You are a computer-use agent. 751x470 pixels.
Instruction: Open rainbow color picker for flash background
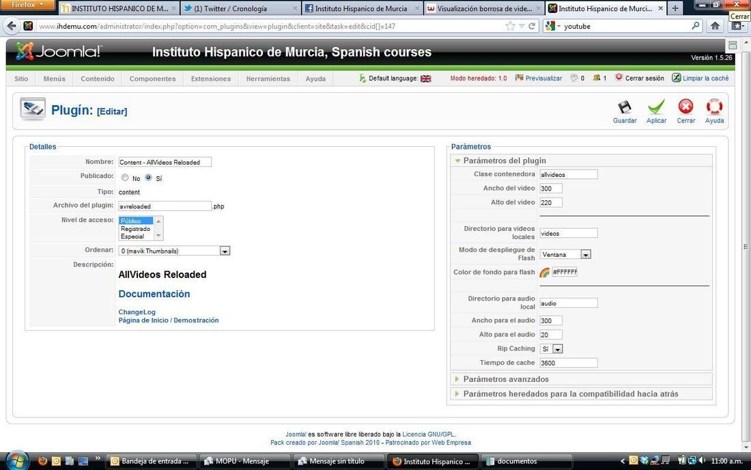545,273
